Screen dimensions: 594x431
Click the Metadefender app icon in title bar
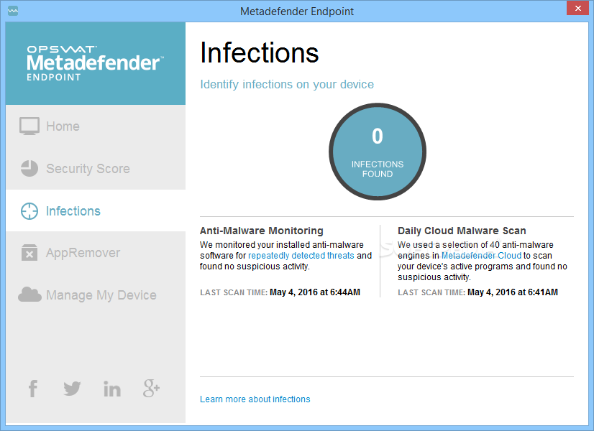[13, 11]
